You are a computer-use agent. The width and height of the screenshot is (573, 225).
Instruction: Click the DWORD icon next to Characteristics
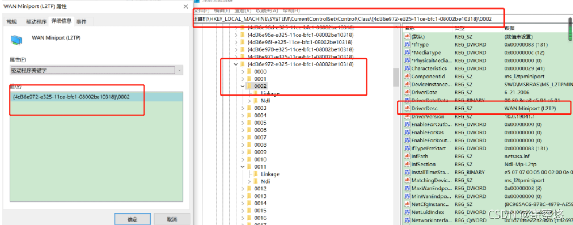tap(407, 68)
